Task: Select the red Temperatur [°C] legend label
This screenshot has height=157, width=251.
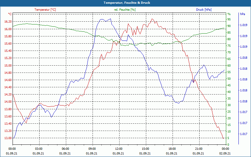Action: [x=45, y=10]
